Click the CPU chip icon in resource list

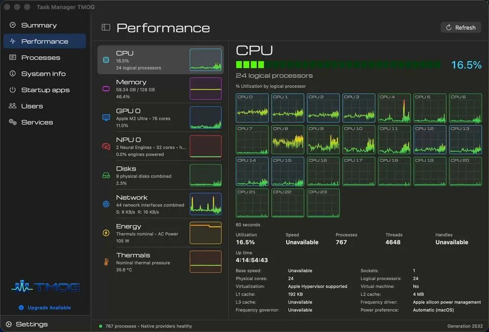(x=106, y=60)
